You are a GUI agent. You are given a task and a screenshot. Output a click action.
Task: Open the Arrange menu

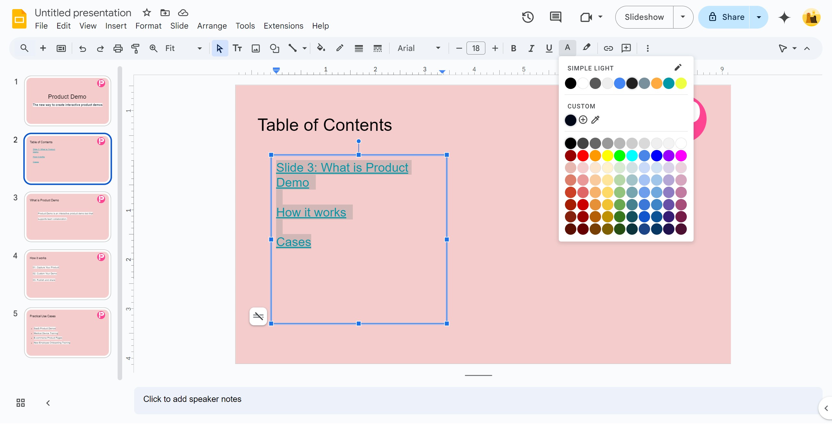pyautogui.click(x=212, y=26)
